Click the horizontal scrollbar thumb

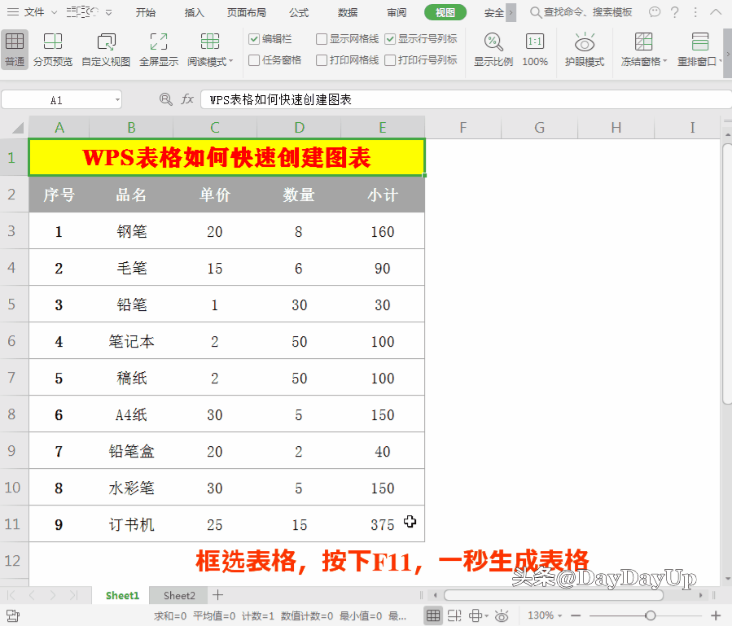(554, 595)
